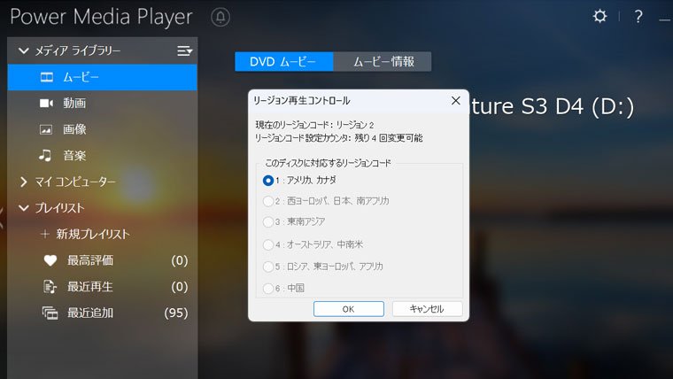Click the リージョンコード設定カウンタ text line
The width and height of the screenshot is (673, 379).
[338, 138]
